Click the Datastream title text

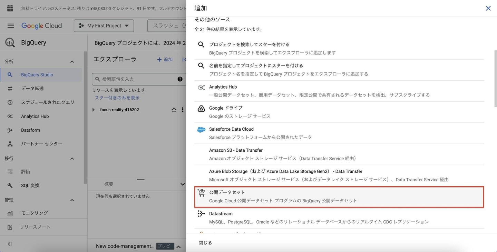221,214
